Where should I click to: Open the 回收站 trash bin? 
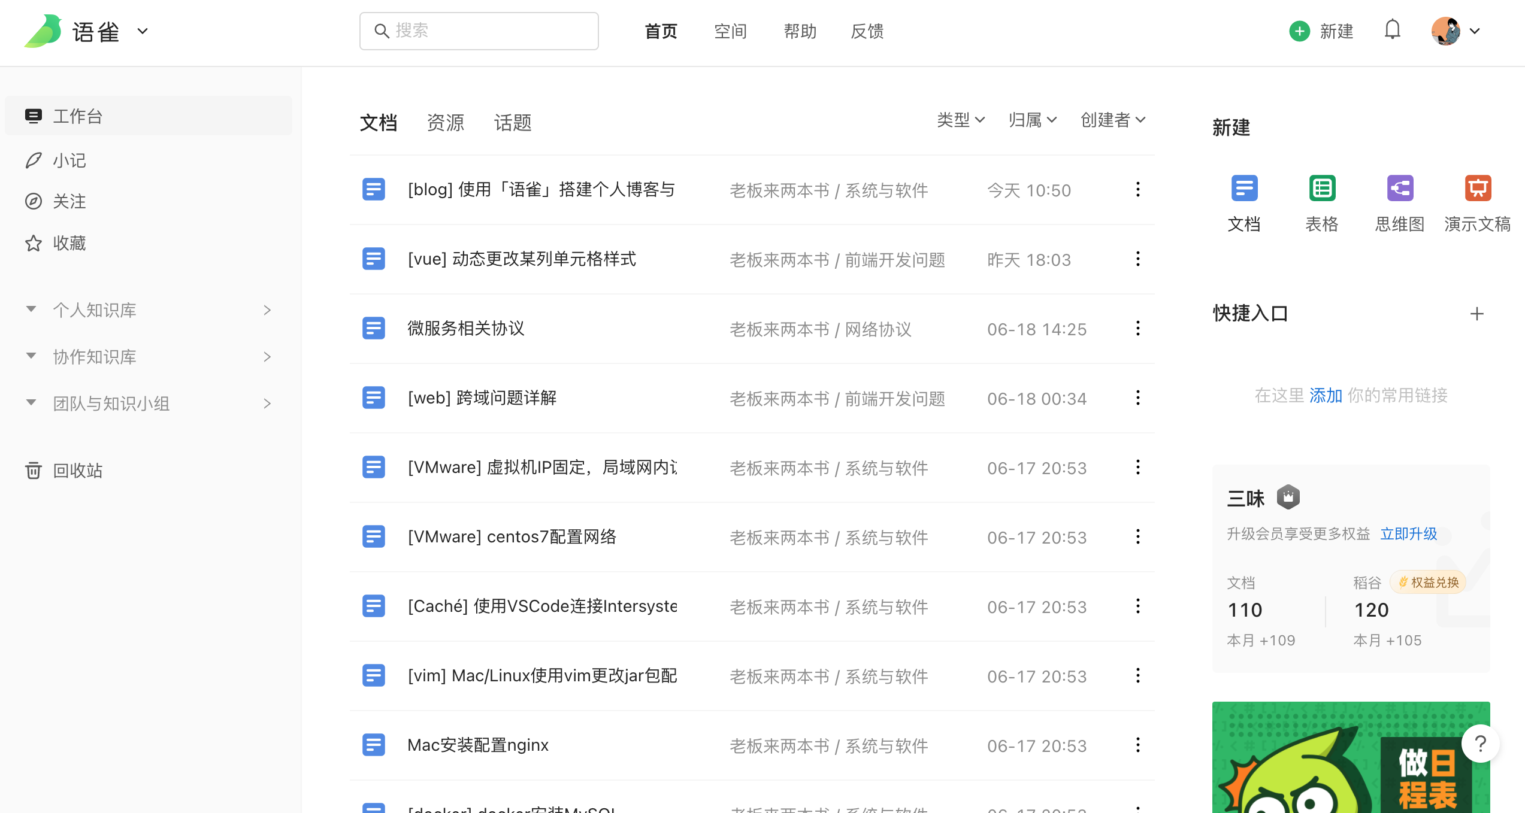tap(77, 471)
